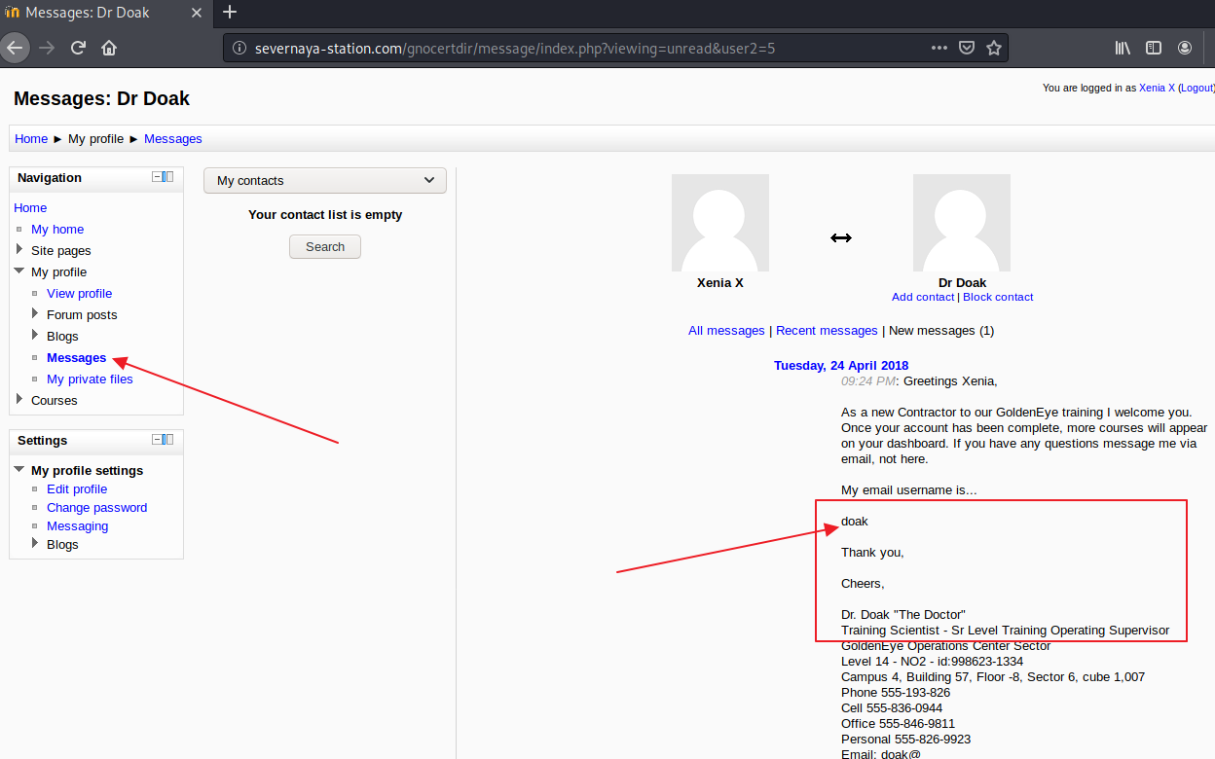Open Home in Navigation block
Screen dimensions: 1215x759
(30, 207)
